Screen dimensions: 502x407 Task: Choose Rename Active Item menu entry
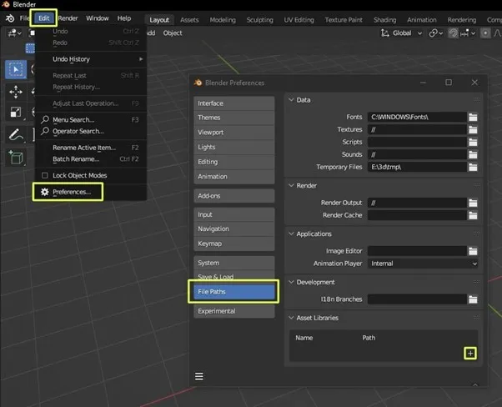point(91,148)
